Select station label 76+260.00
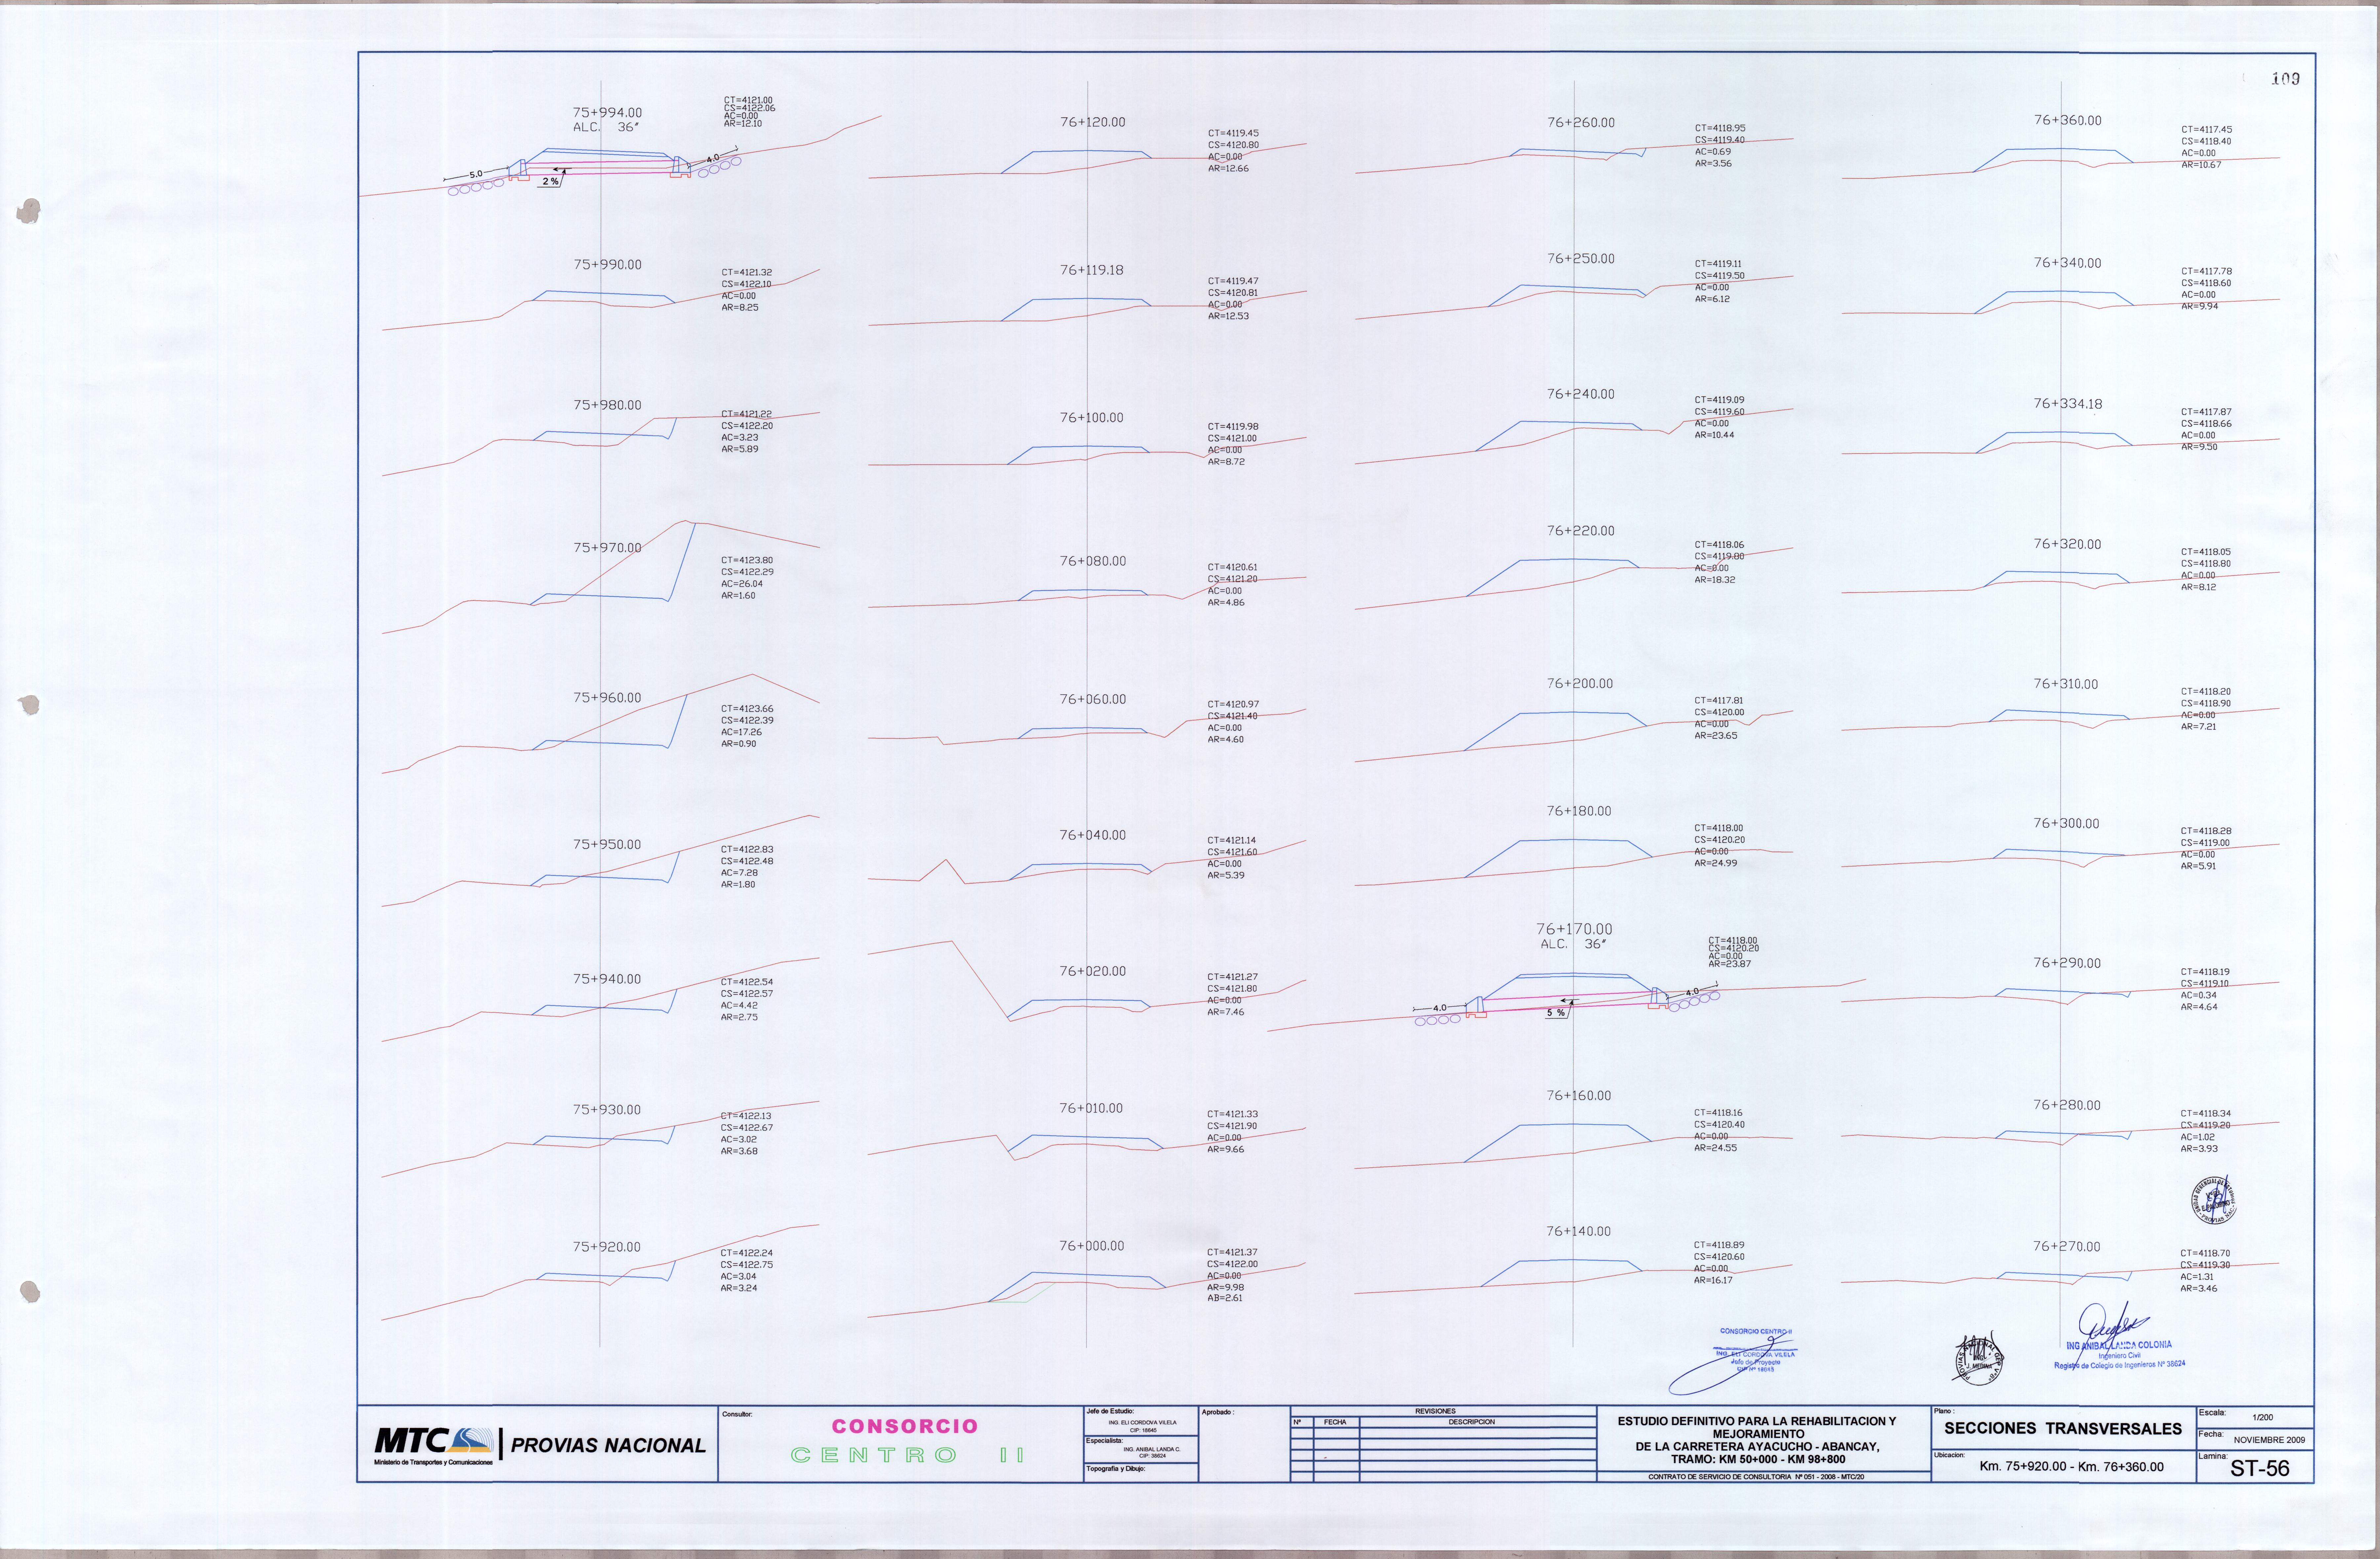2380x1559 pixels. coord(1581,123)
